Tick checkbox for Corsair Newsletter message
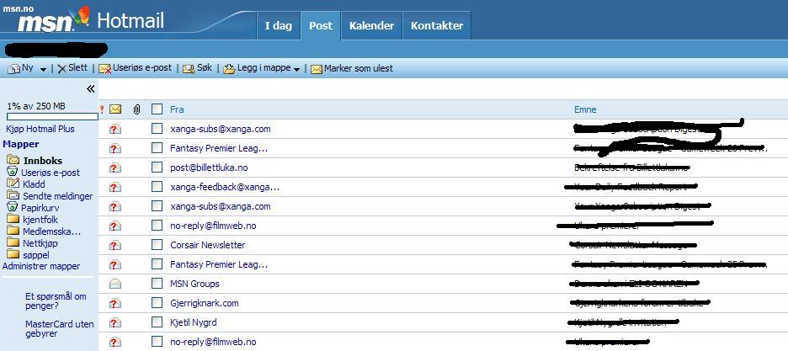The height and width of the screenshot is (351, 788). click(x=157, y=245)
